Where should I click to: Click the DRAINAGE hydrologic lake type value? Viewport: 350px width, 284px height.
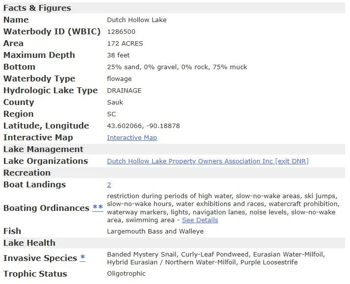(x=125, y=91)
